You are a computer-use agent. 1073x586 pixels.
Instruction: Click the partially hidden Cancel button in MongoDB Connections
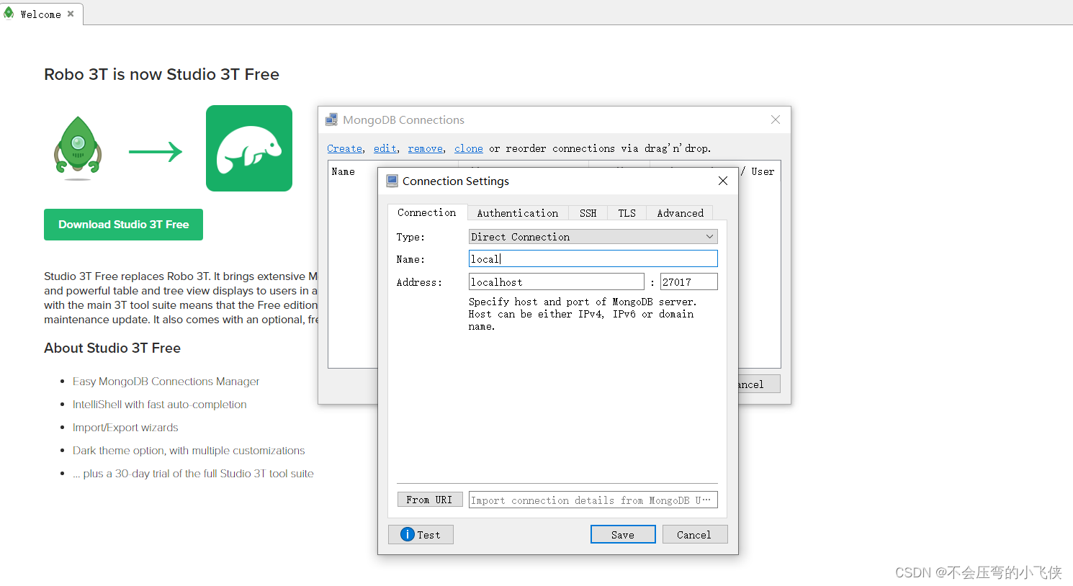tap(759, 384)
